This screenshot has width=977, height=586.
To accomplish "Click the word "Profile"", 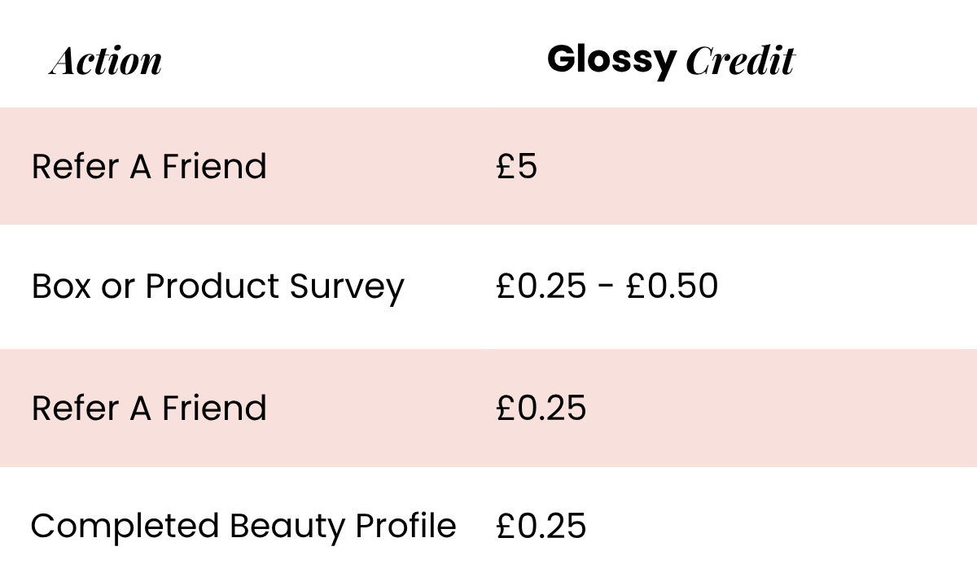I will [x=405, y=526].
